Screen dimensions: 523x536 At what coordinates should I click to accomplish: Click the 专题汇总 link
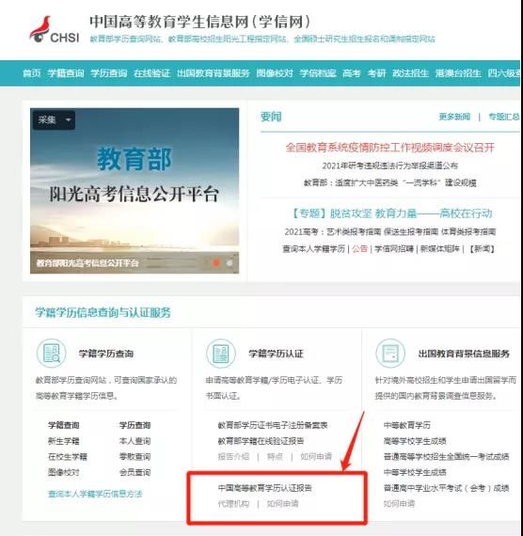pyautogui.click(x=504, y=117)
